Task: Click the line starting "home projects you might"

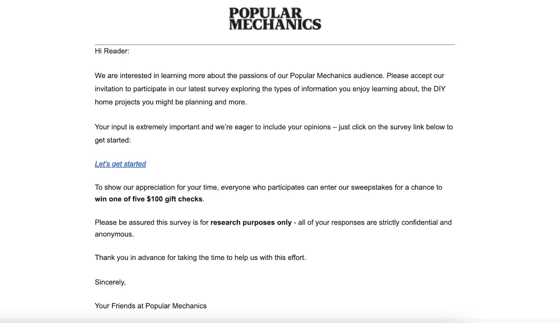Action: click(170, 102)
